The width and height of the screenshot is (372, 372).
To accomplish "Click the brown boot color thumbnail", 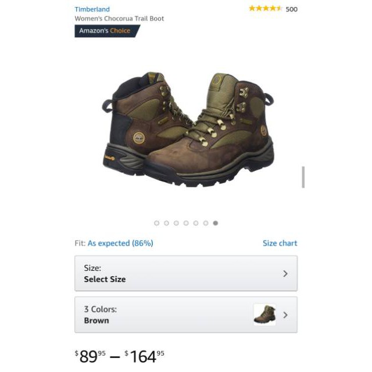I will click(265, 314).
